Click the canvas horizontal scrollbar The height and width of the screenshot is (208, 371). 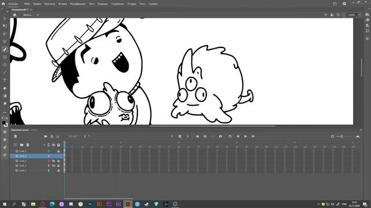point(213,126)
